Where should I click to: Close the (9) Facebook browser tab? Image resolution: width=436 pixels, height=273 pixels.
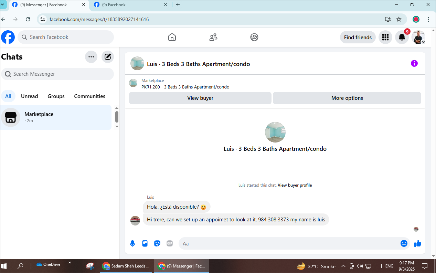tap(166, 5)
